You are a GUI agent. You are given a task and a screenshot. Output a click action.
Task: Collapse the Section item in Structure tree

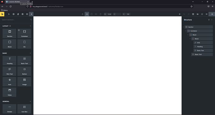184,27
